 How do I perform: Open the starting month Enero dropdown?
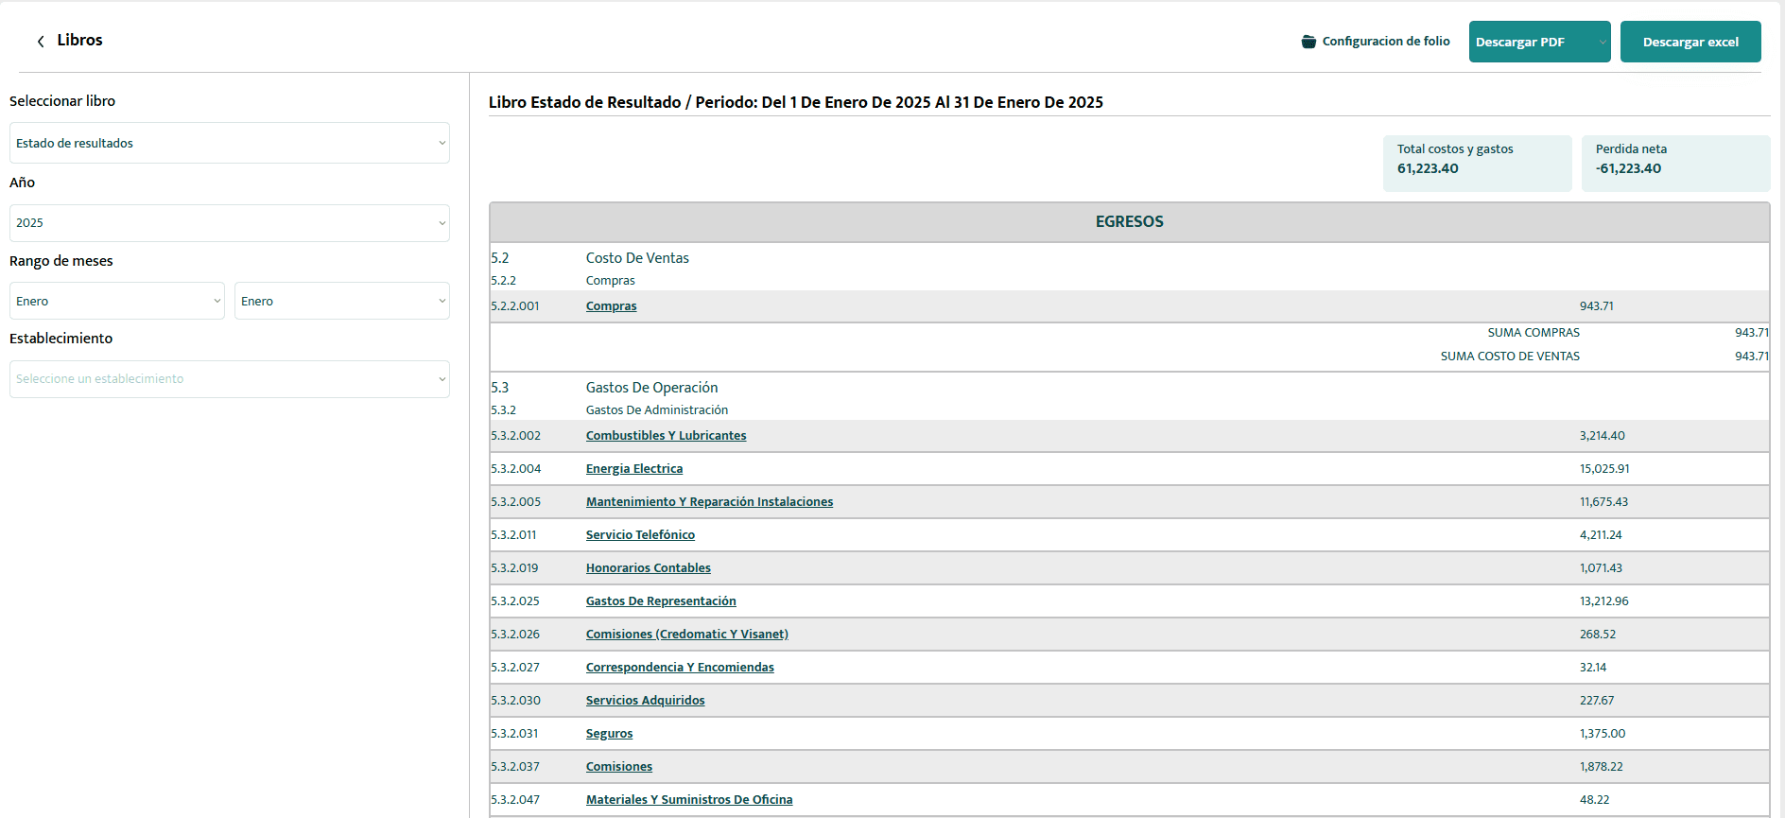(117, 301)
